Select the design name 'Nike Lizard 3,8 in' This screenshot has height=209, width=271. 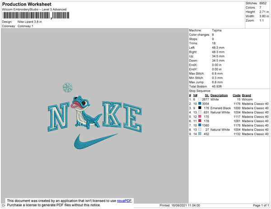pos(29,22)
